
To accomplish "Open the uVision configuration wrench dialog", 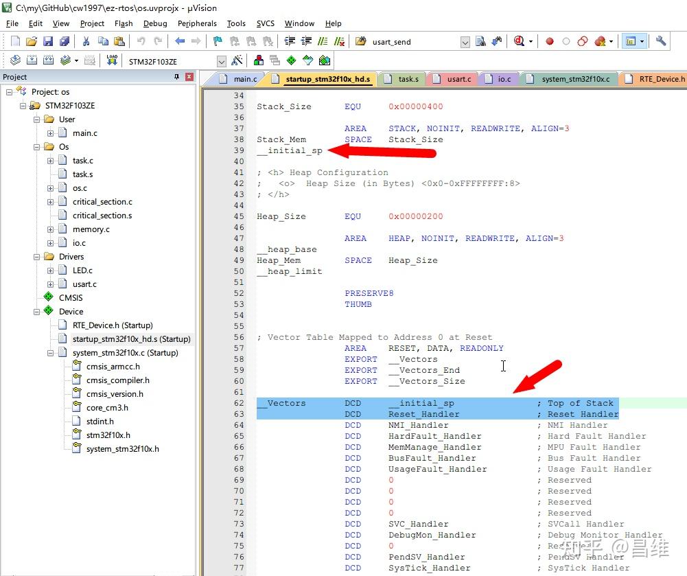I will (661, 41).
